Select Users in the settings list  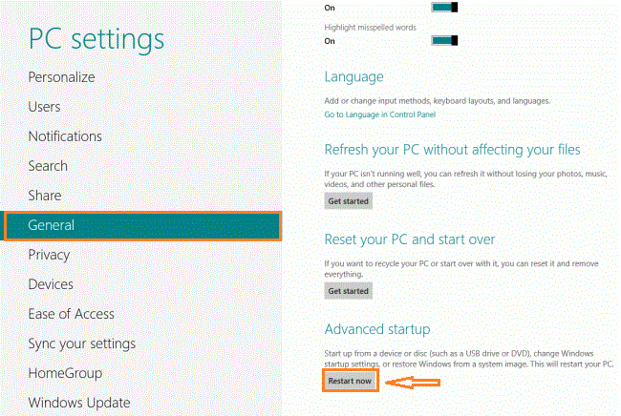(44, 107)
